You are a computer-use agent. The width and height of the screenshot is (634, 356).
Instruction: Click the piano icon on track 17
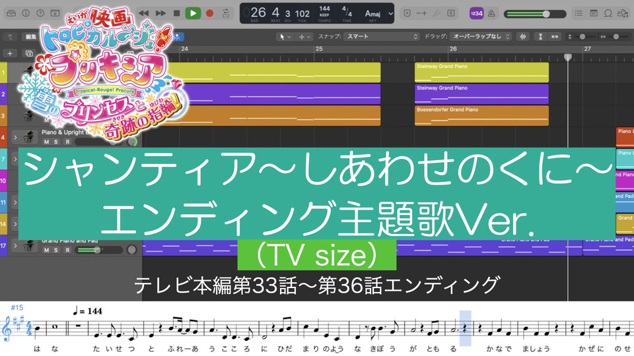coord(28,245)
